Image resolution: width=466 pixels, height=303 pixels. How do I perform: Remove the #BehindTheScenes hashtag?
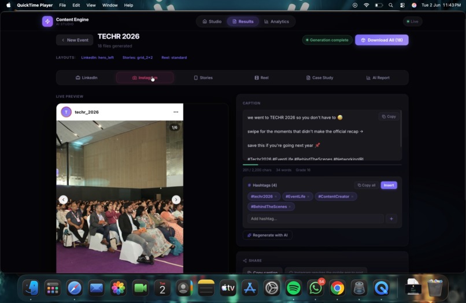click(x=290, y=206)
